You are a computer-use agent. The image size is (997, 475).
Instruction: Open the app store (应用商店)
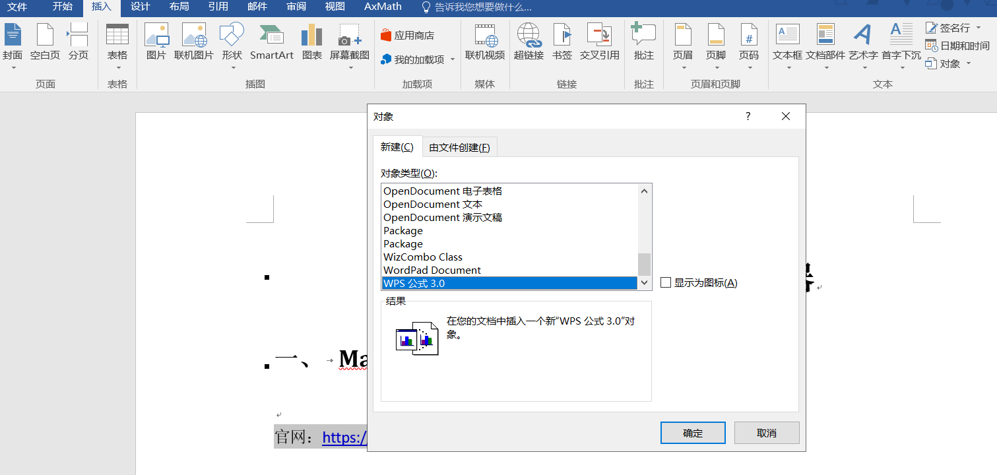coord(408,35)
